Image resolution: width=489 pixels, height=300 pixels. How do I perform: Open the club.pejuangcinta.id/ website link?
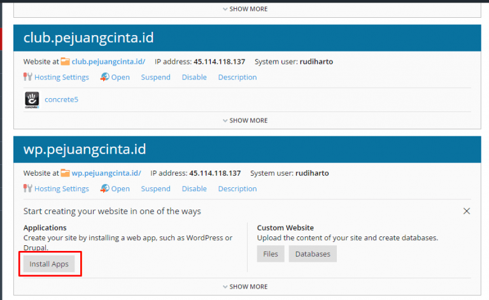(108, 62)
